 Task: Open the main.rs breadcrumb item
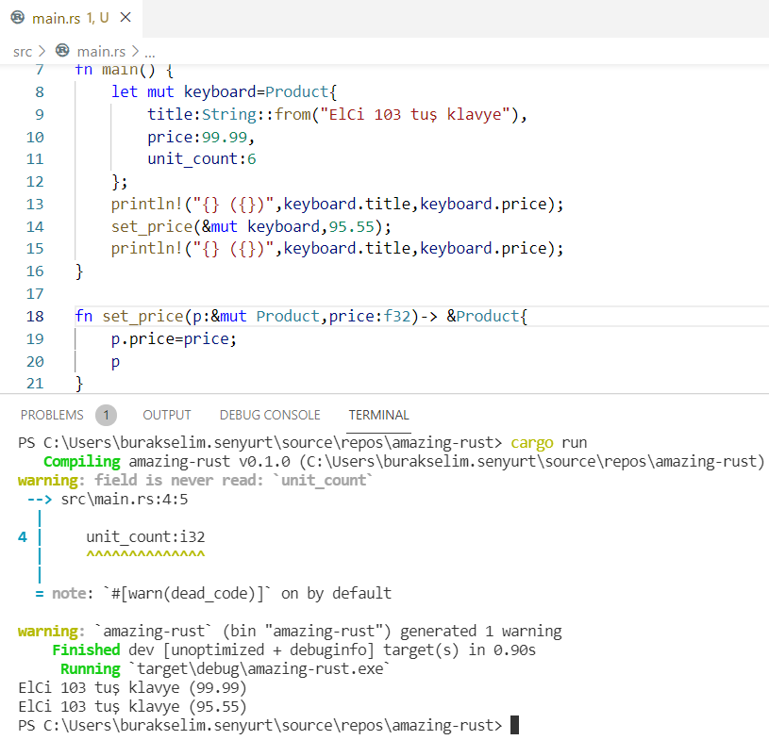(101, 51)
